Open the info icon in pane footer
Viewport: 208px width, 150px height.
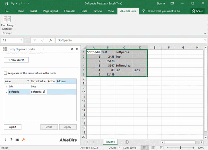[6, 140]
